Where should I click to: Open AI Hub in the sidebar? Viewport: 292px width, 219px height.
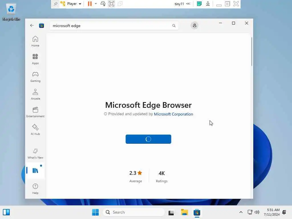click(35, 130)
